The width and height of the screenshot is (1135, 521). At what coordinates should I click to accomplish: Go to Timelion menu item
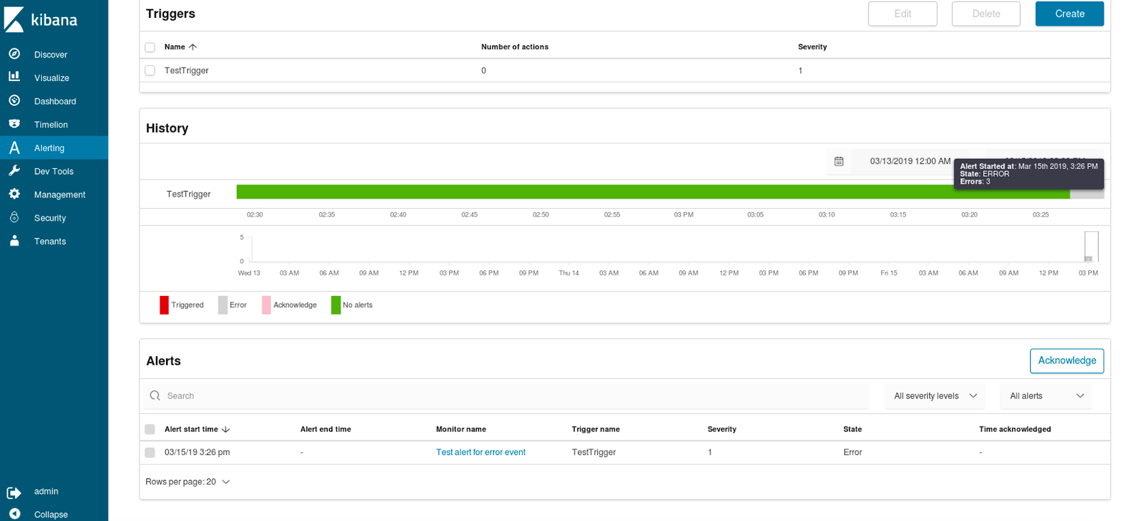(51, 125)
